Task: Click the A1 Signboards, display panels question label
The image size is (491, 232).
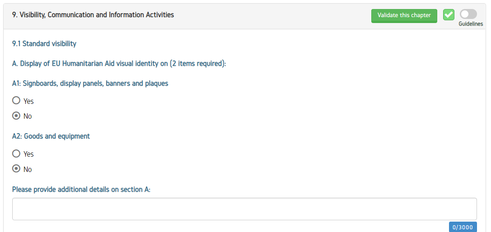Action: click(x=90, y=84)
